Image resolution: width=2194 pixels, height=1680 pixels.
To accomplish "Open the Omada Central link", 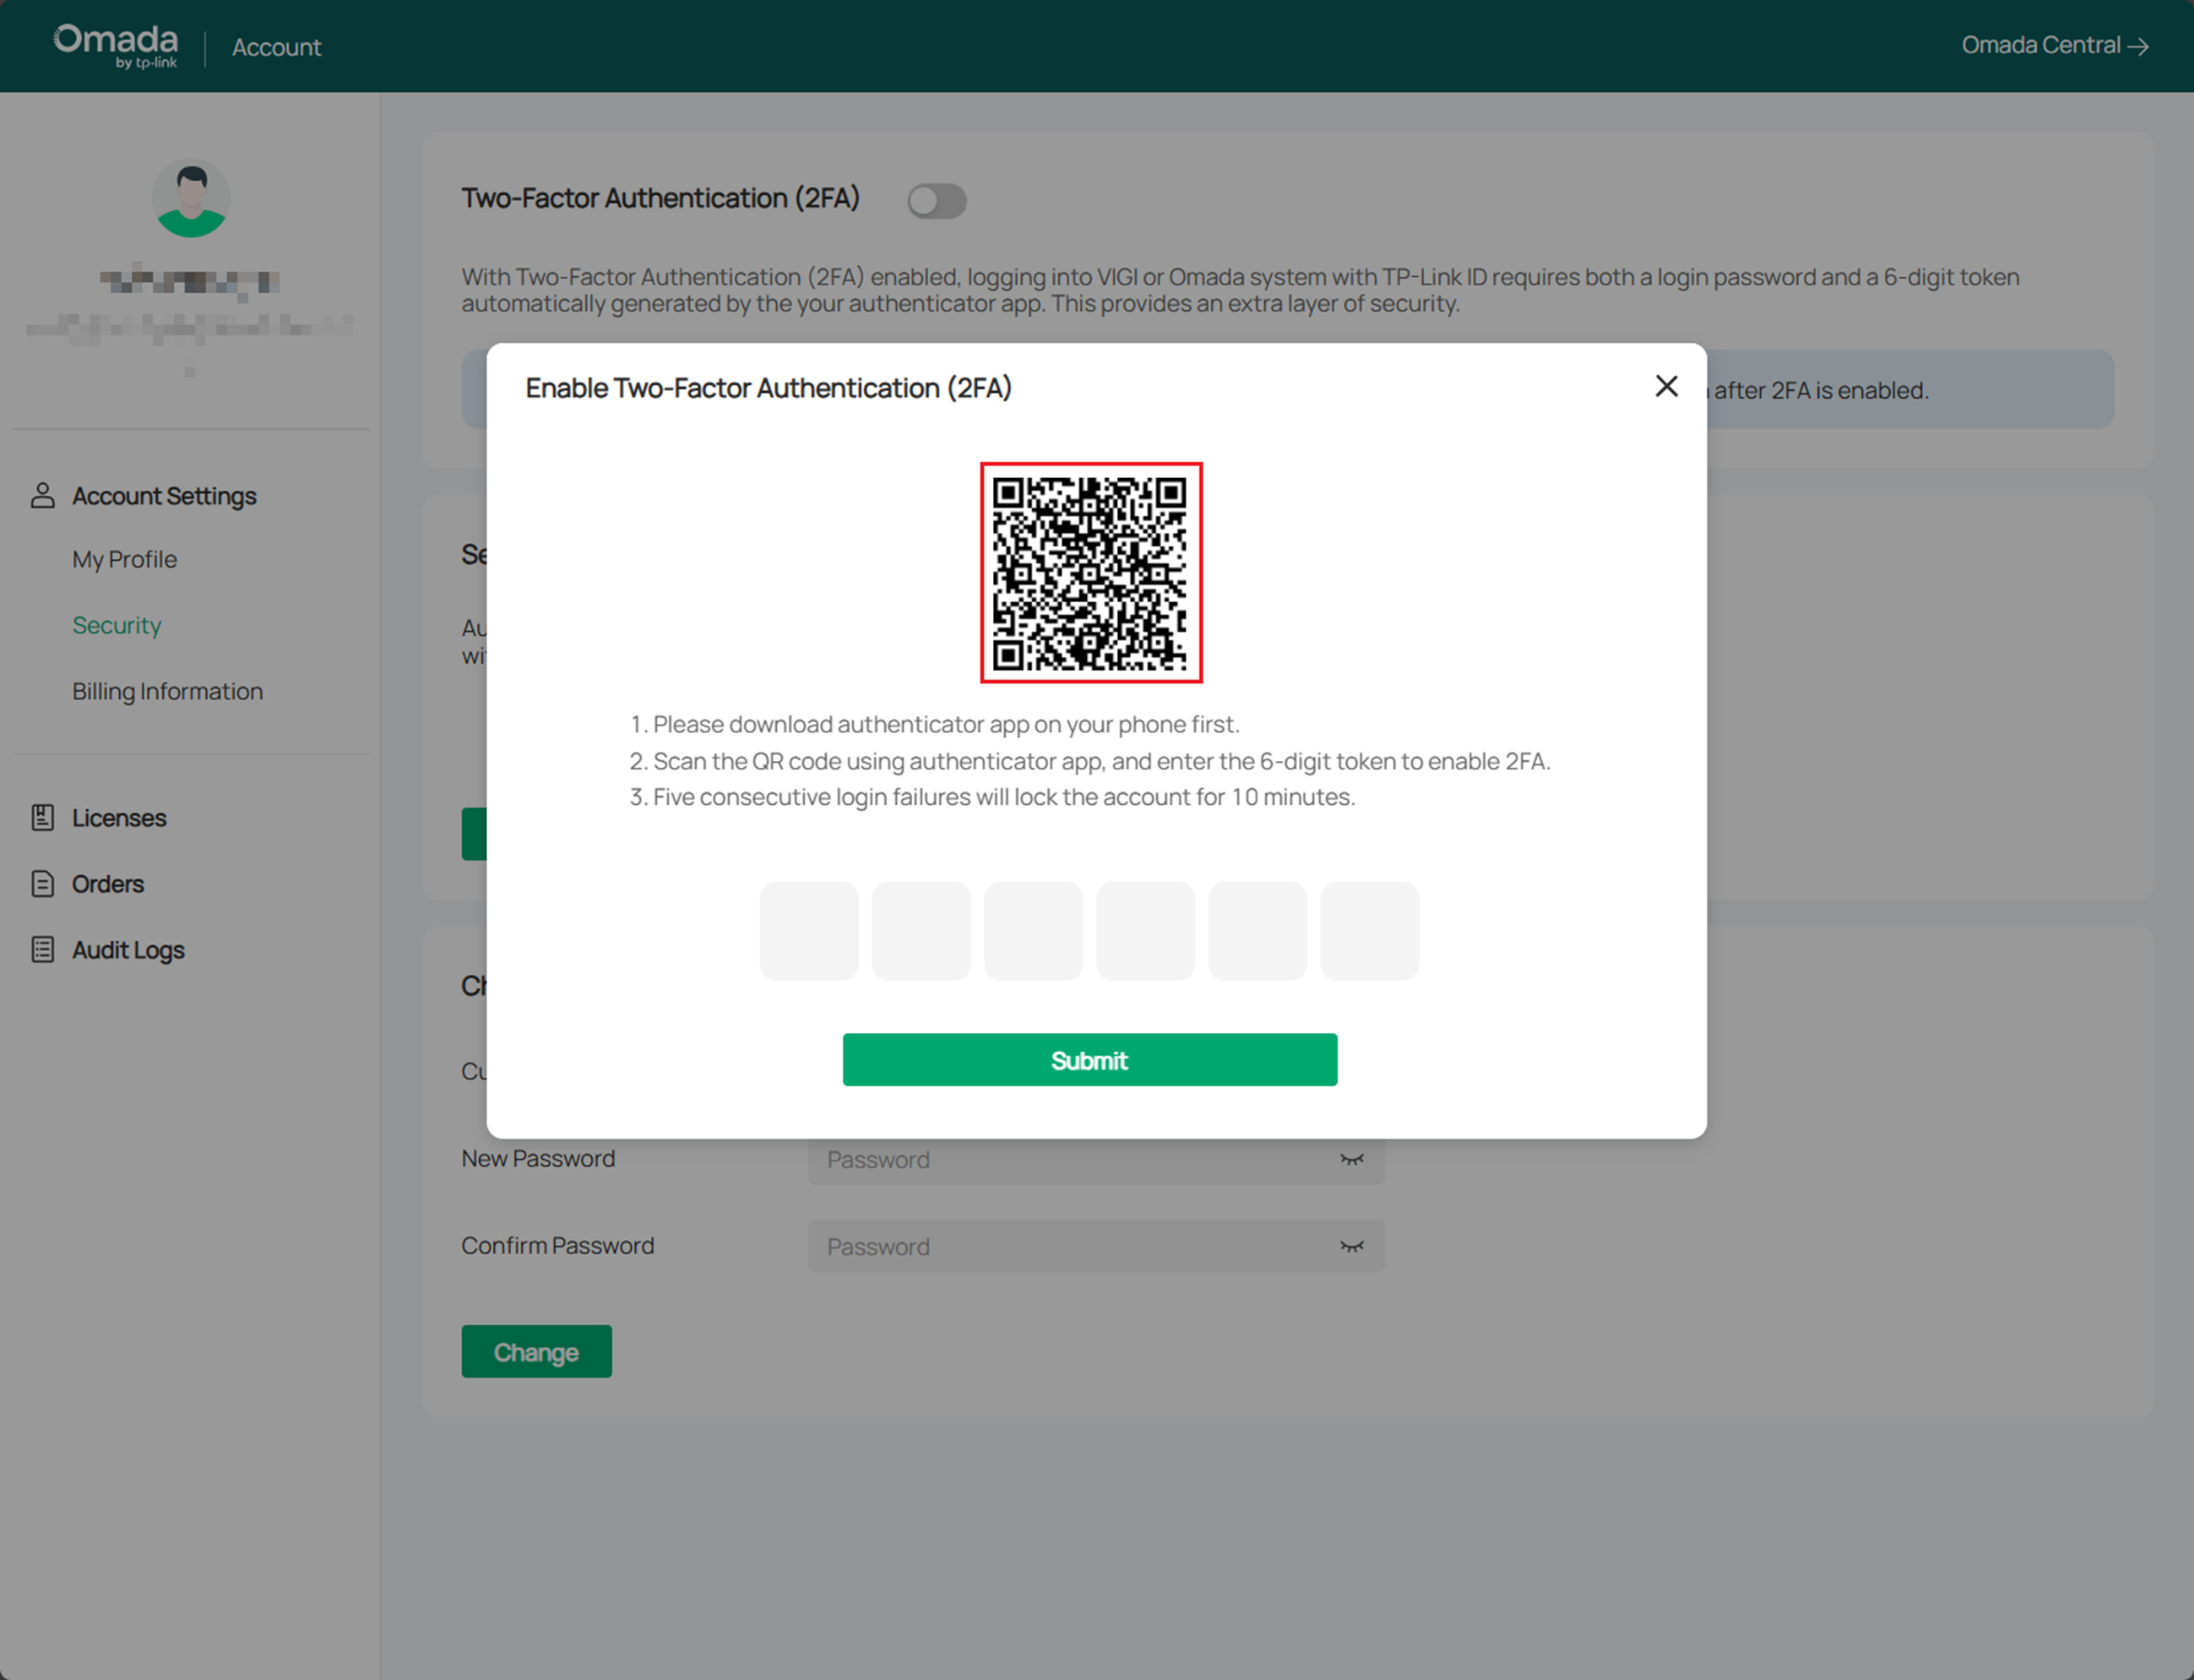I will click(2054, 45).
